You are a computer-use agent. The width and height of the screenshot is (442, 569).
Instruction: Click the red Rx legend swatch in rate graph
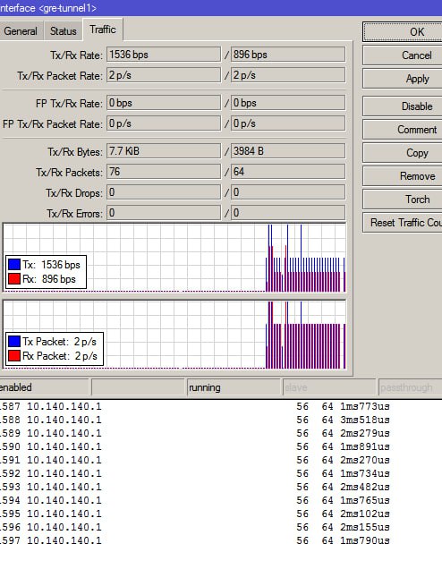pos(14,279)
